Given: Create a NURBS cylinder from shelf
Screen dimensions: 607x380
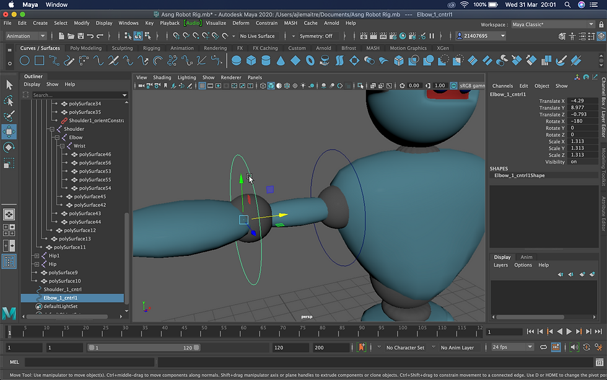Looking at the screenshot, I should (266, 61).
